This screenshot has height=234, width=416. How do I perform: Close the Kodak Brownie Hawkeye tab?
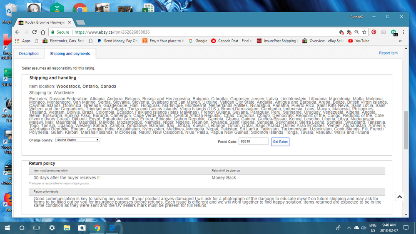coord(69,22)
